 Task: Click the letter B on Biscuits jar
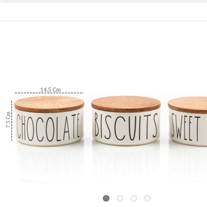click(97, 125)
